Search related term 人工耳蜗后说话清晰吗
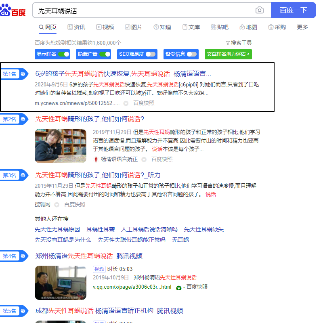The width and height of the screenshot is (323, 323). tap(149, 229)
